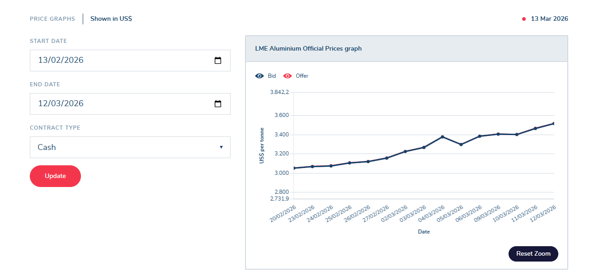Toggle the Offer series eye icon

click(x=288, y=76)
